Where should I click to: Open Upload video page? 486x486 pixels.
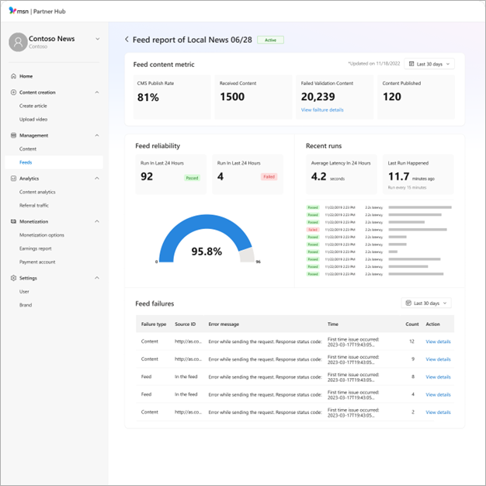point(33,120)
